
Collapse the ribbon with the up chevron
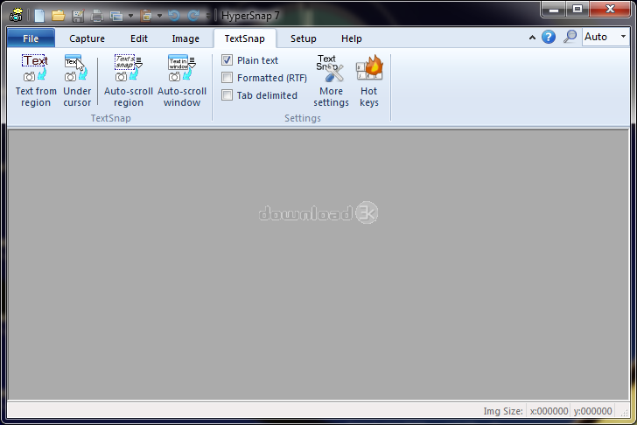point(532,38)
